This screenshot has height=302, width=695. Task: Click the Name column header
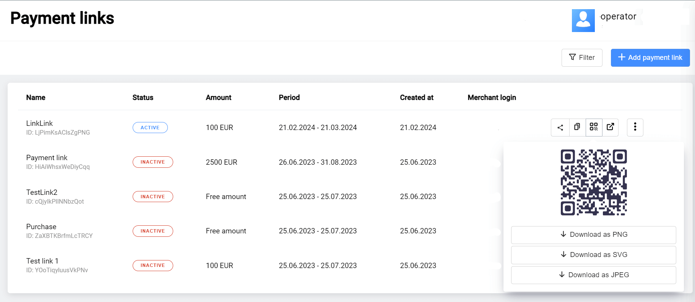[36, 98]
